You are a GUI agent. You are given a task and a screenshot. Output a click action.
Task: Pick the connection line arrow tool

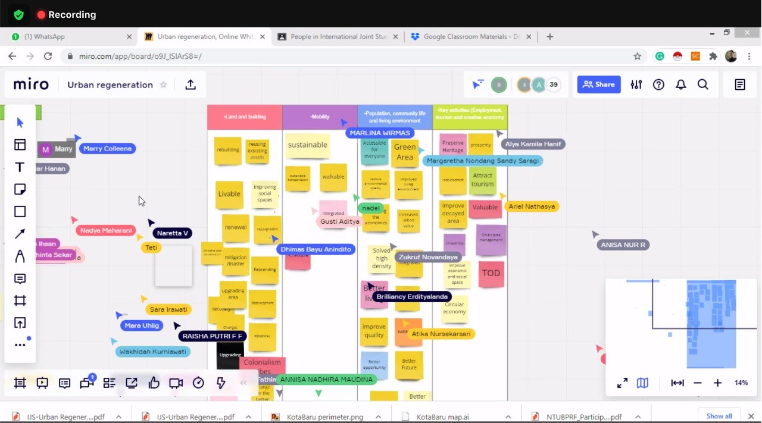coord(20,234)
